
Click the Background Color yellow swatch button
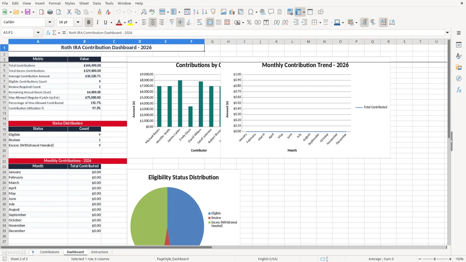click(x=130, y=23)
